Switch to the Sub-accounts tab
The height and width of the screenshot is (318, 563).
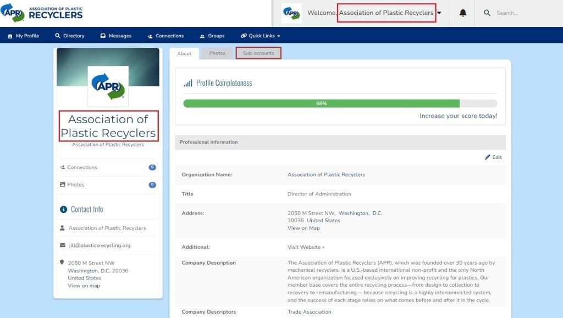tap(258, 53)
